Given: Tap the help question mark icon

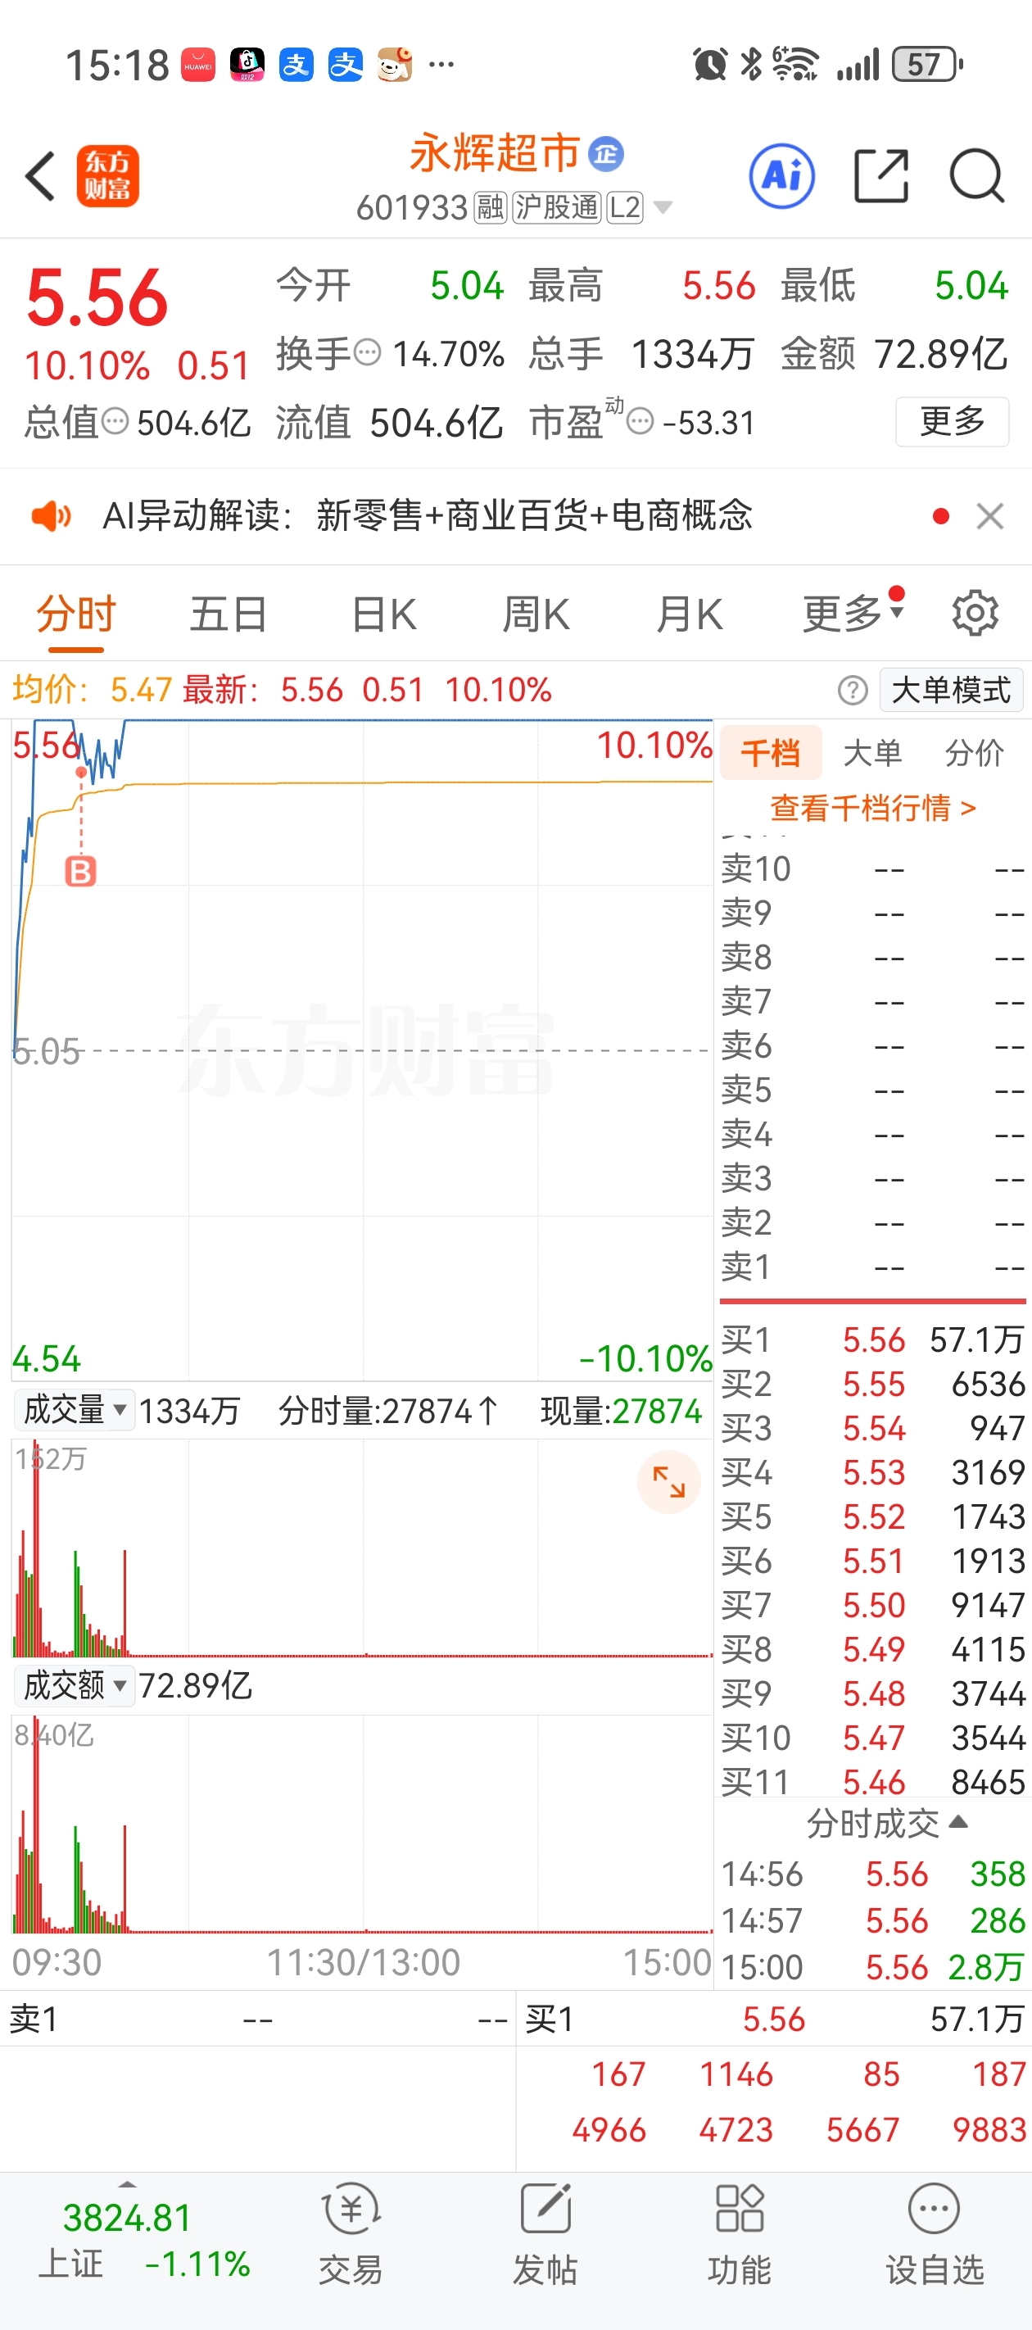Looking at the screenshot, I should tap(852, 690).
